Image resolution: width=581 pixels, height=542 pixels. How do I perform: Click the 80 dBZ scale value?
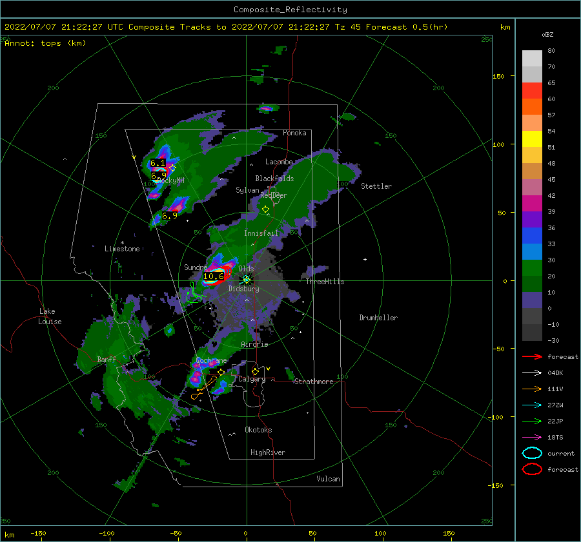[551, 51]
